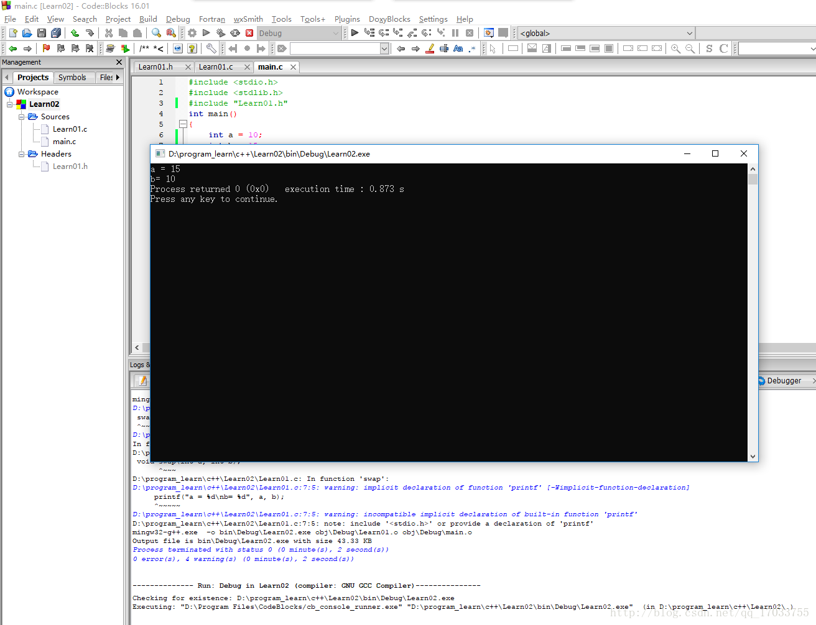The width and height of the screenshot is (816, 625).
Task: Click the Break debugger pause icon
Action: pos(455,33)
